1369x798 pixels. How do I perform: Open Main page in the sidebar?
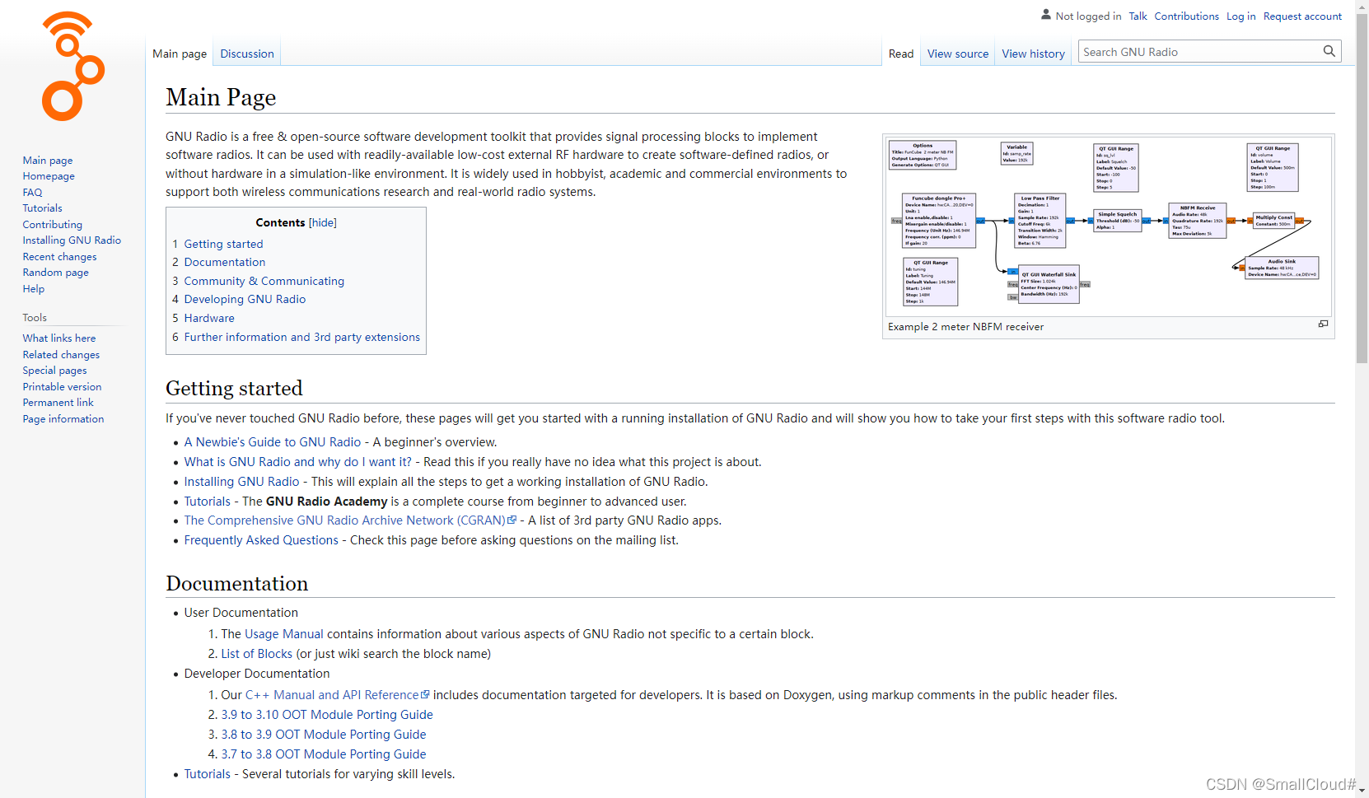point(48,161)
